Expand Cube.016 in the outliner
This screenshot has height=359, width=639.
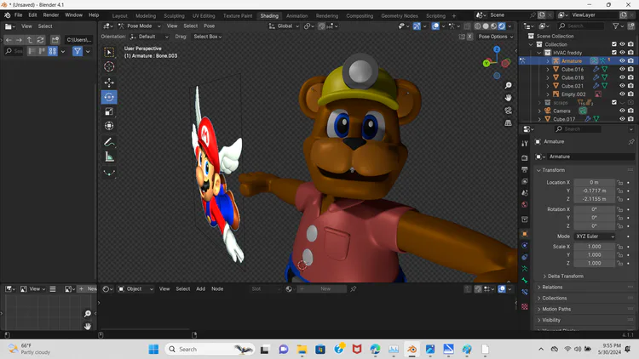tap(548, 69)
